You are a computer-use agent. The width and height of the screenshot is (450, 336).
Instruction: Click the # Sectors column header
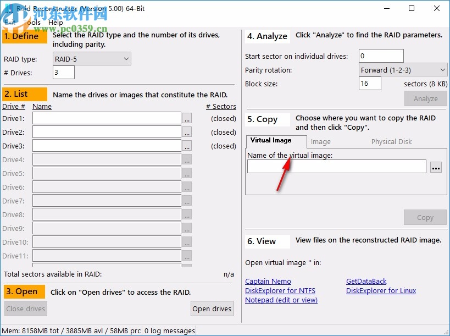(221, 106)
